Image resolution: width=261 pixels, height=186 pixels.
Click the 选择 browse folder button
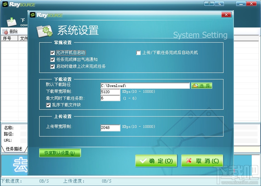coord(202,86)
